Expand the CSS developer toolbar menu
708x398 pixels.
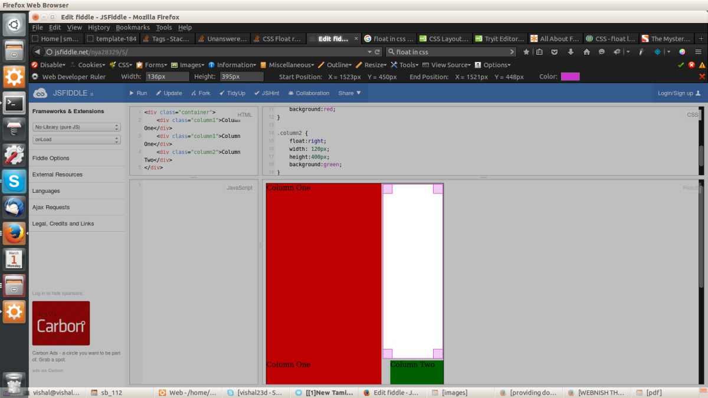click(121, 65)
